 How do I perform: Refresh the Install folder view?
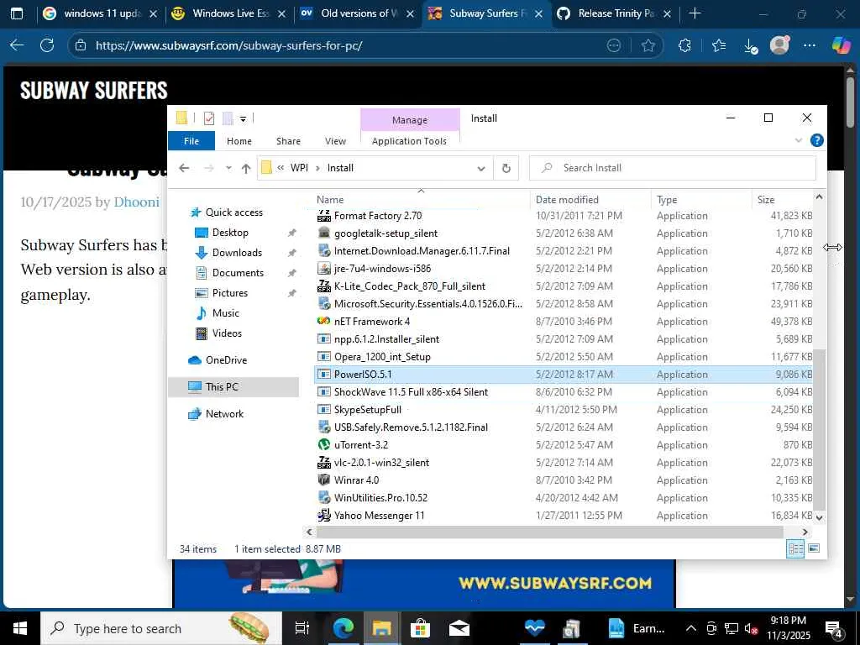[506, 168]
